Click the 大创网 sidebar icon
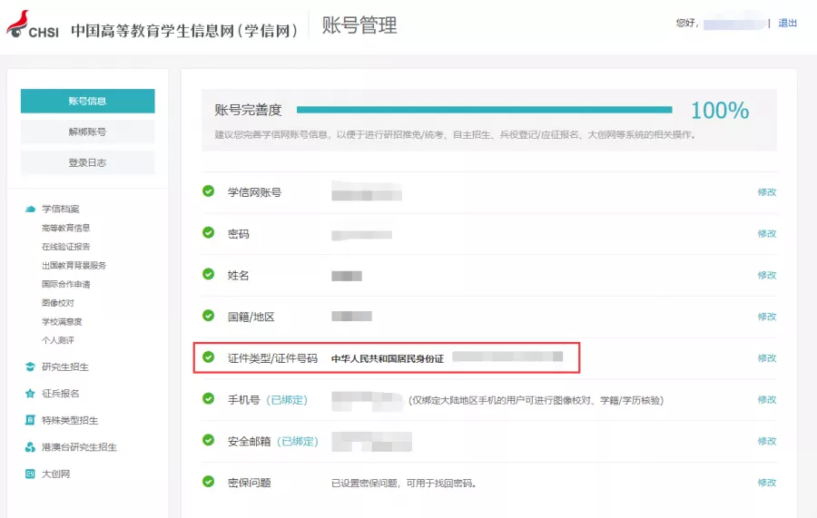The height and width of the screenshot is (518, 817). pyautogui.click(x=30, y=474)
